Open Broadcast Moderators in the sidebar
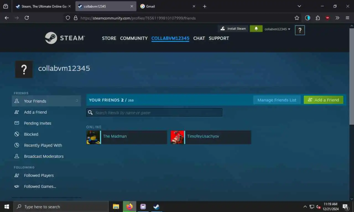The width and height of the screenshot is (354, 212). point(46,156)
